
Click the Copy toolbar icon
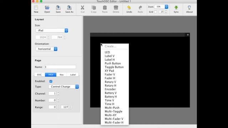94,9
